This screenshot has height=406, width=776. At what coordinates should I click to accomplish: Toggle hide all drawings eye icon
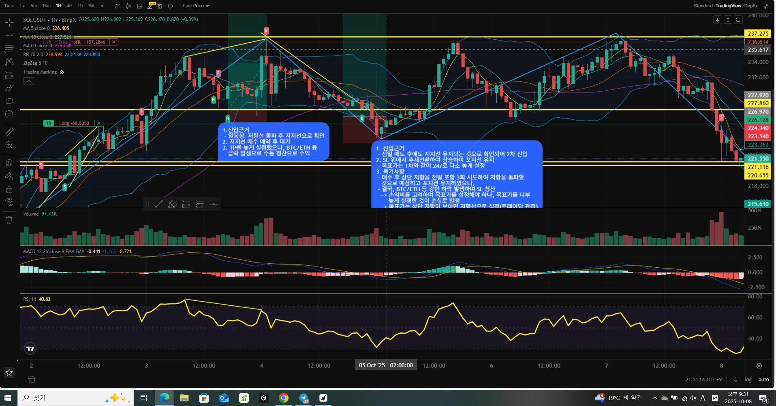point(9,202)
